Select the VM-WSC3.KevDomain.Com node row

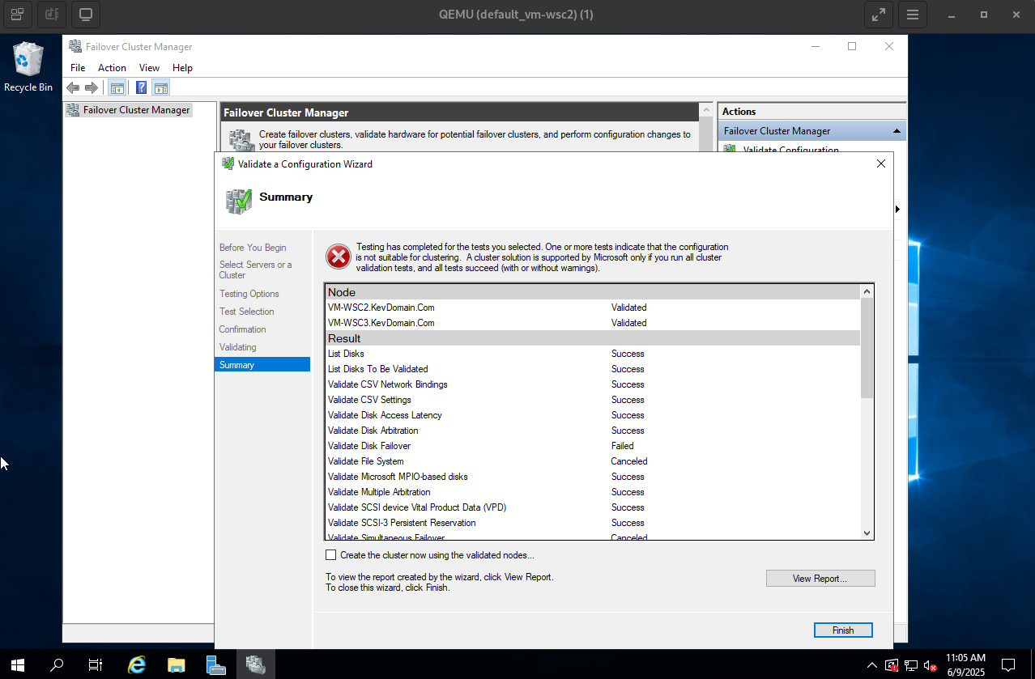coord(592,323)
